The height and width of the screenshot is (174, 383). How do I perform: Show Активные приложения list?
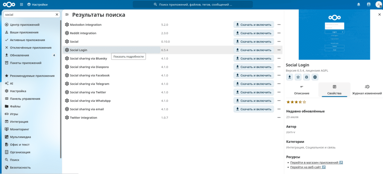click(x=31, y=40)
